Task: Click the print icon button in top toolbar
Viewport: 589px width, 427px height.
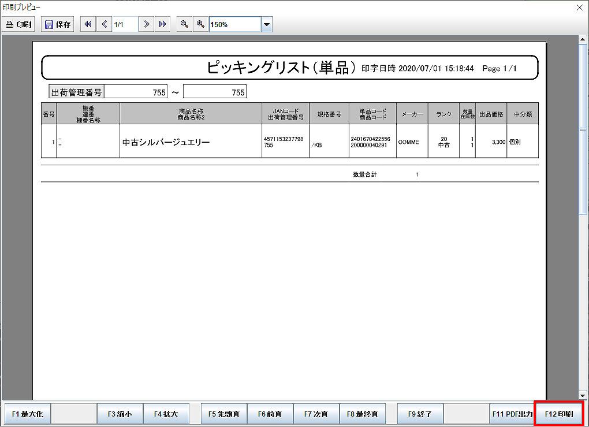Action: click(x=18, y=24)
